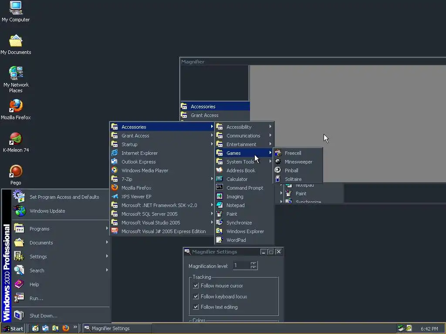Open Synchronize in Accessories menu
446x334 pixels.
pyautogui.click(x=244, y=223)
